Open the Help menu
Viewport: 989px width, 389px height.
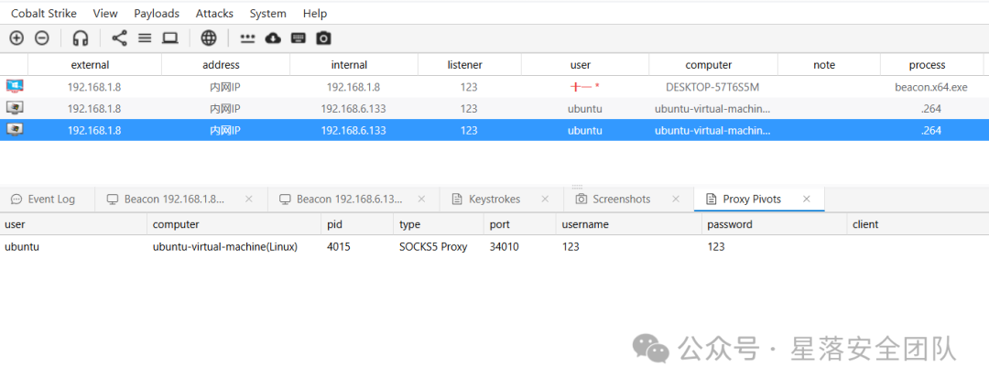point(315,13)
